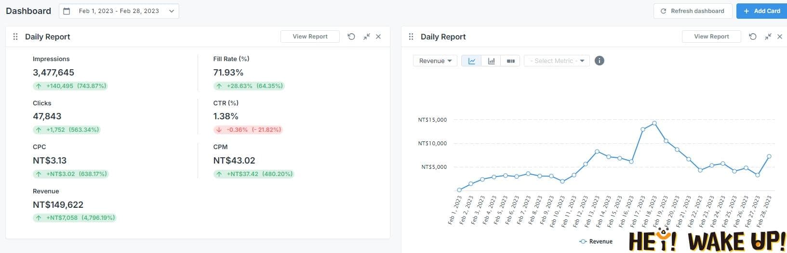
Task: Grab the right Daily Report drag handle
Action: click(x=411, y=37)
